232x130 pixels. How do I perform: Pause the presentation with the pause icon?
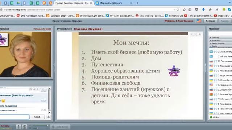(x=200, y=34)
